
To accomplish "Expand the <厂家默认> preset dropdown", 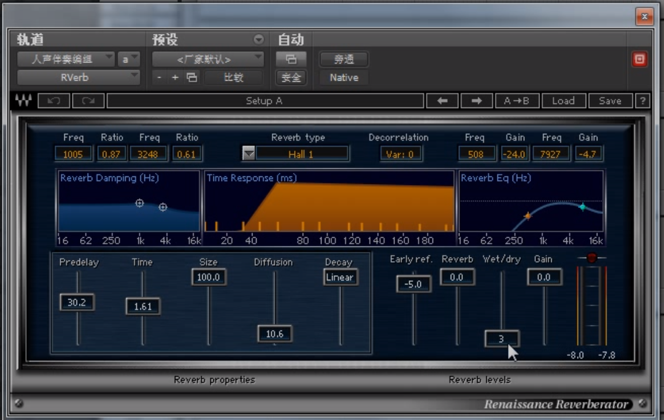I will 207,59.
